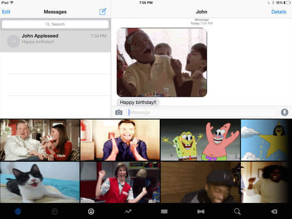Choose the laughing cat GIF
292x219 pixels.
tap(39, 182)
